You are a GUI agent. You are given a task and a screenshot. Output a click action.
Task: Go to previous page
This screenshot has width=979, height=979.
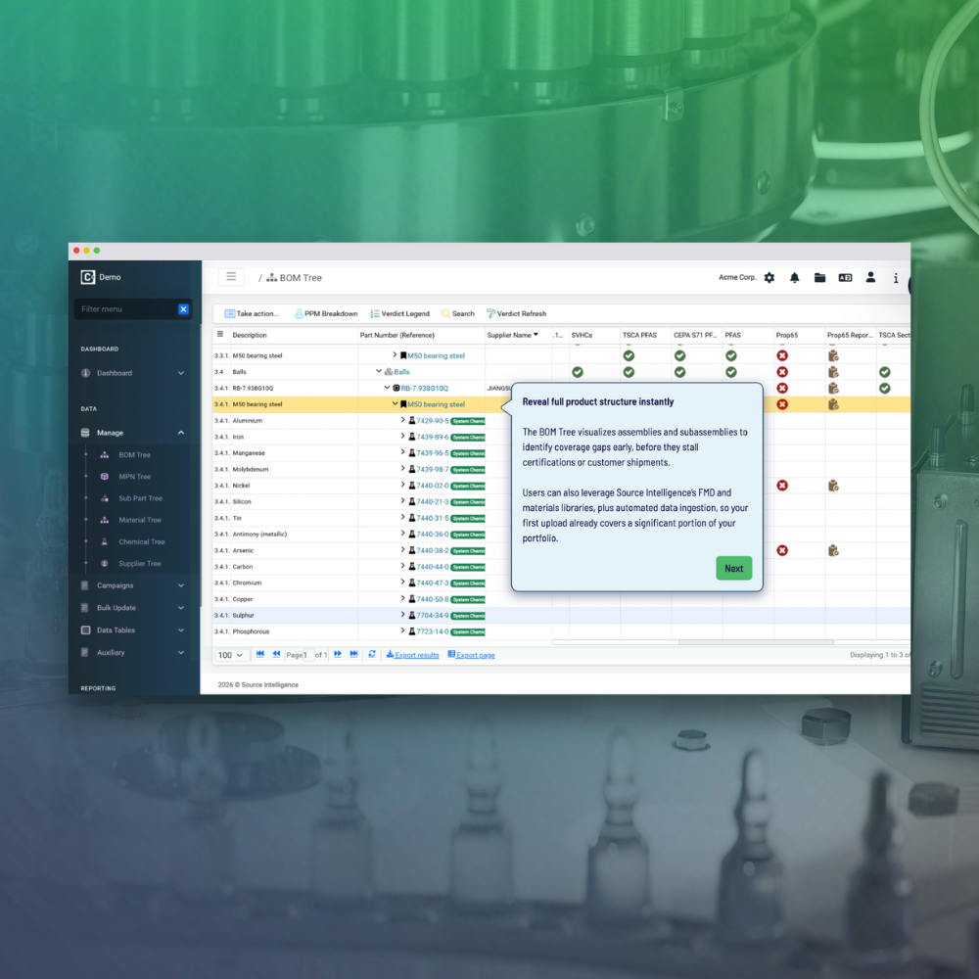(x=277, y=654)
